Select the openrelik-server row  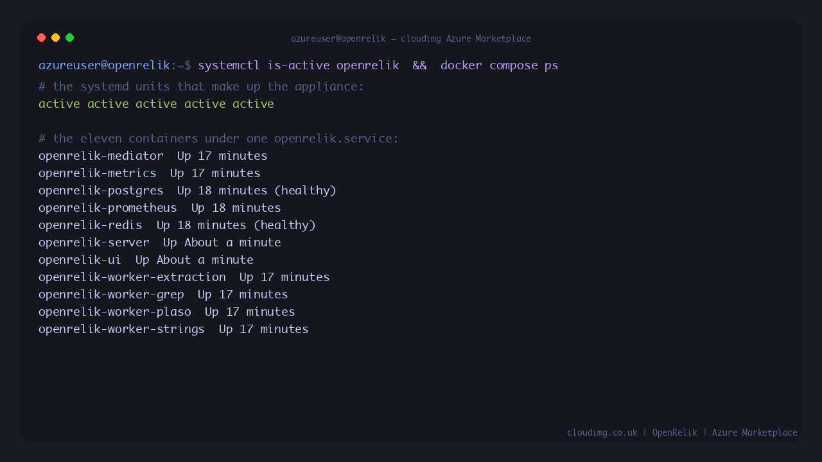coord(160,243)
